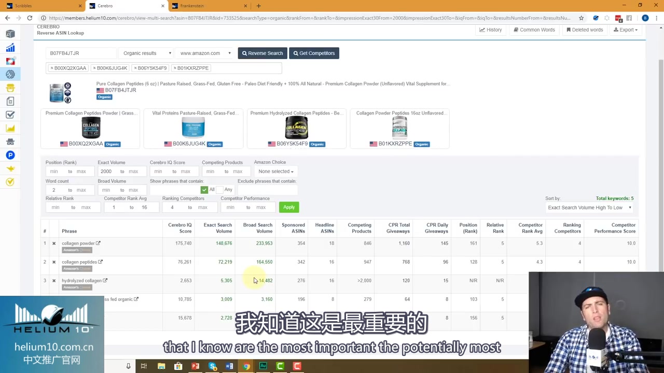
Task: Open 'collagen powder' external link icon
Action: (98, 243)
